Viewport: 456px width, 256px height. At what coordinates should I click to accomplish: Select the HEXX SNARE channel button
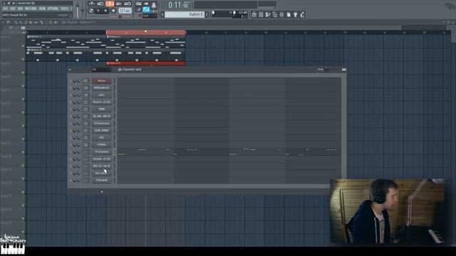101,131
